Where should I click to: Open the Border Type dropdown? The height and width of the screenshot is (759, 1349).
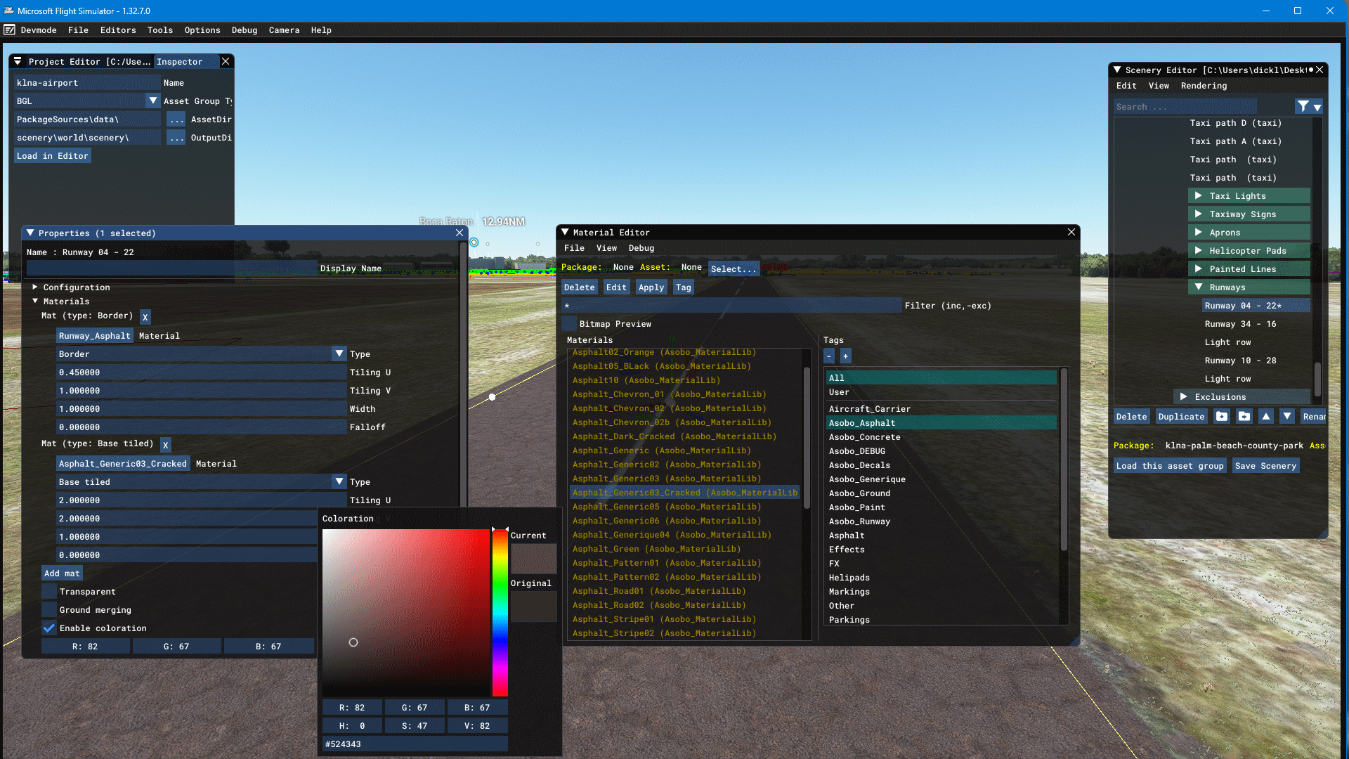pos(339,353)
